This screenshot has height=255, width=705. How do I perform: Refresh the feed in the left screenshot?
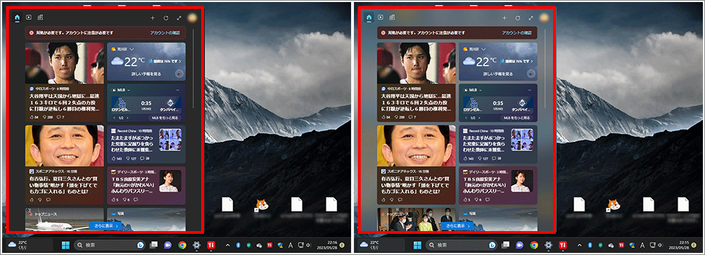click(166, 18)
